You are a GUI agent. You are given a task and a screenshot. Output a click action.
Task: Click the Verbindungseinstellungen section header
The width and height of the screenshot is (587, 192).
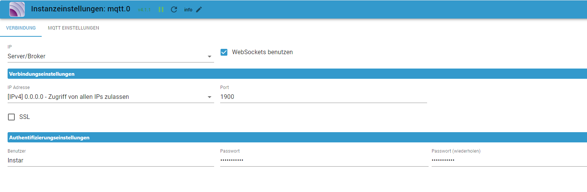pos(297,74)
